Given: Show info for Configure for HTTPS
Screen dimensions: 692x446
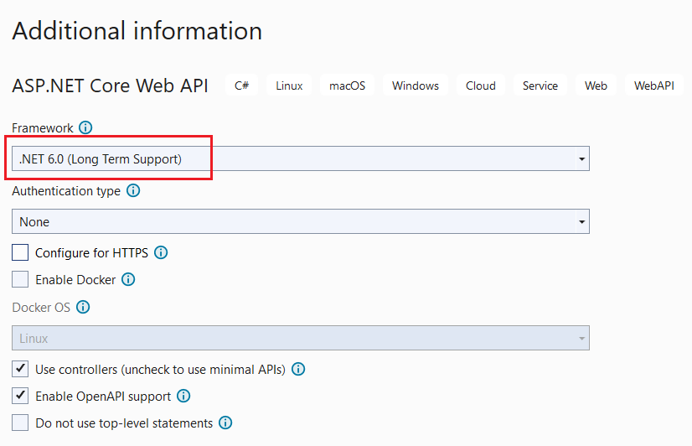Looking at the screenshot, I should click(x=162, y=252).
